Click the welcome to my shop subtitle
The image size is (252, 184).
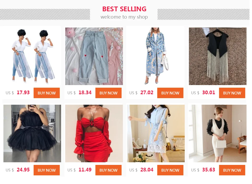point(124,17)
